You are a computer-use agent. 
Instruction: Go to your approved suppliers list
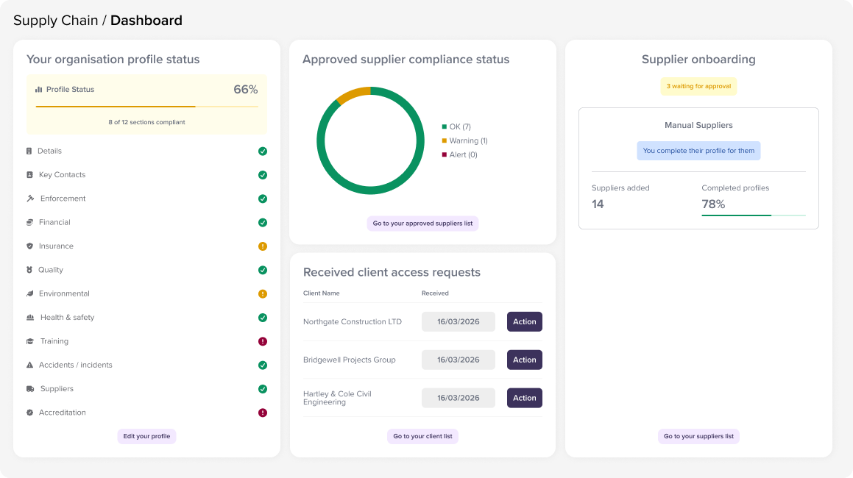pos(422,224)
